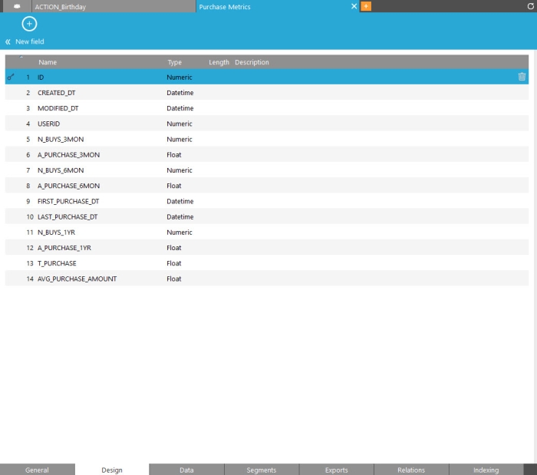
Task: Select the AVG_PURCHASE_AMOUNT field row
Action: [x=77, y=279]
